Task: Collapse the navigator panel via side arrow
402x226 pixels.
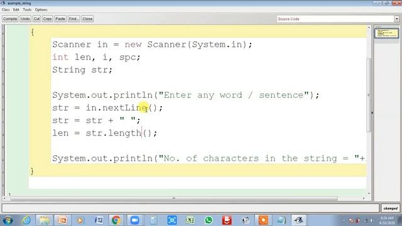Action: 372,112
